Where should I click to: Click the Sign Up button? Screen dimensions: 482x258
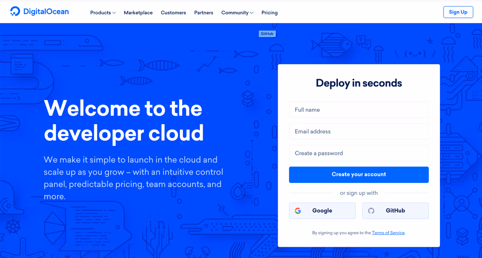(458, 12)
